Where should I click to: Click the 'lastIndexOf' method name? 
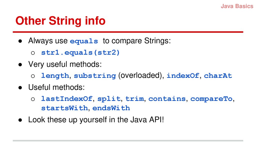click(67, 98)
